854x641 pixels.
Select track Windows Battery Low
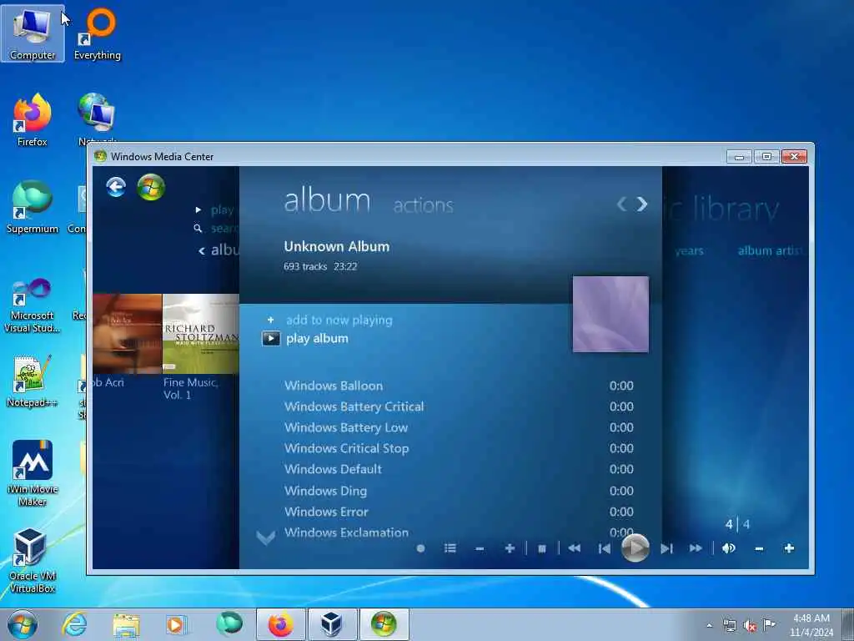click(459, 427)
